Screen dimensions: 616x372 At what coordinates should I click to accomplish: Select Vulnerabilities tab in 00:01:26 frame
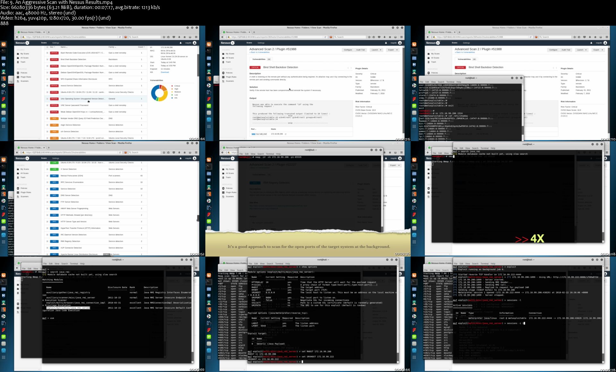pos(261,59)
